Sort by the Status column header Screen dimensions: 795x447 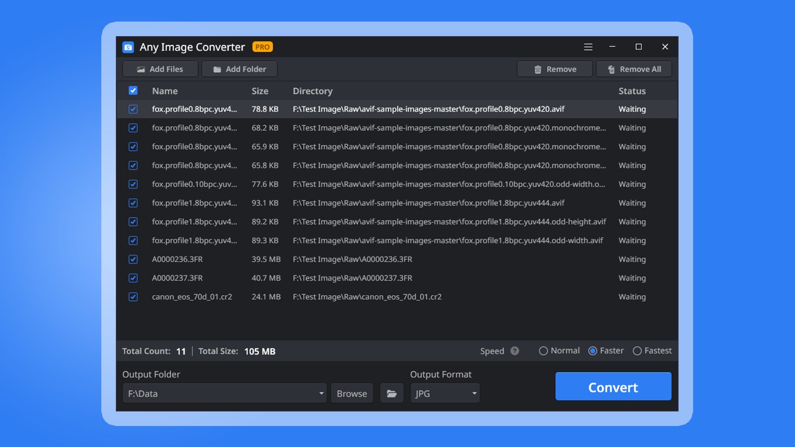point(632,91)
